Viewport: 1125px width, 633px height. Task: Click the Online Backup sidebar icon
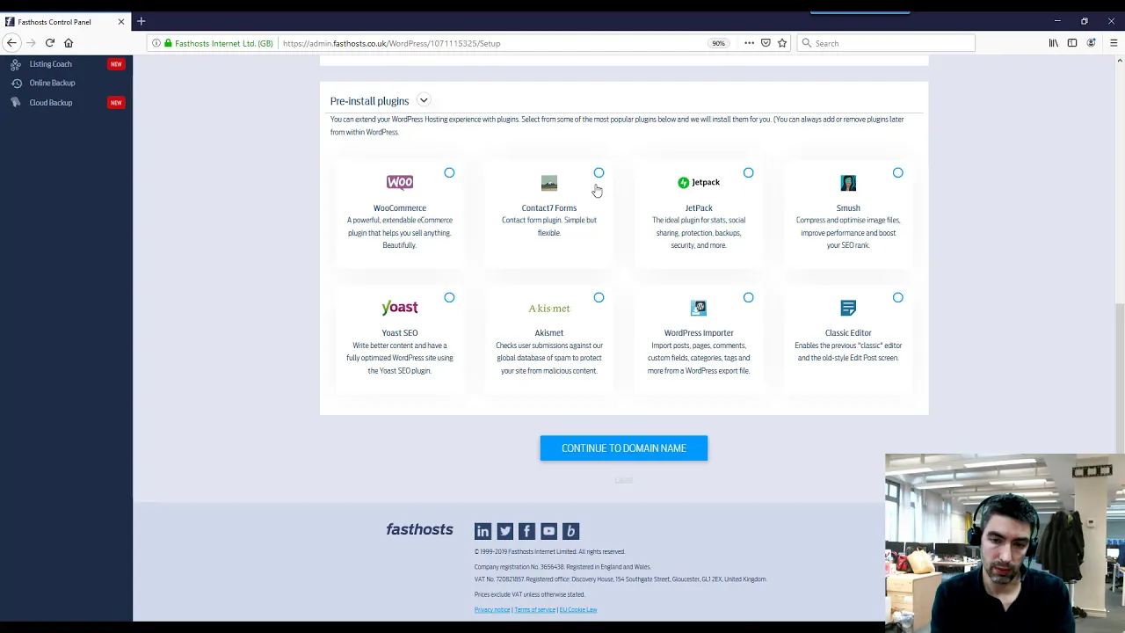[x=16, y=83]
